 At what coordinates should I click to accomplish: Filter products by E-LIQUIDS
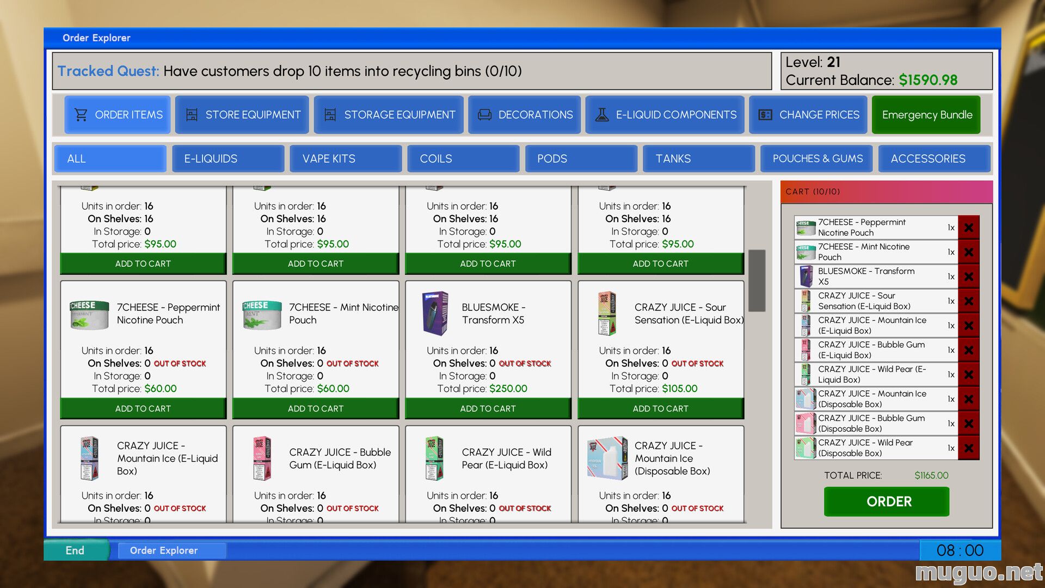[x=228, y=158]
